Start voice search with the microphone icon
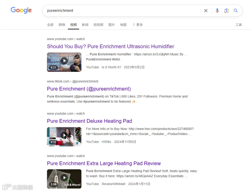 217,11
